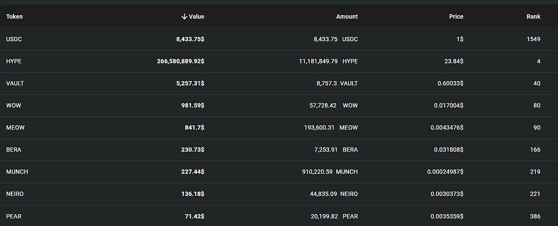Click the PEAR token name
The height and width of the screenshot is (226, 558).
click(14, 216)
